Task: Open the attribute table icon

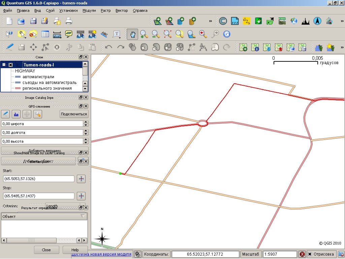Action: [45, 34]
